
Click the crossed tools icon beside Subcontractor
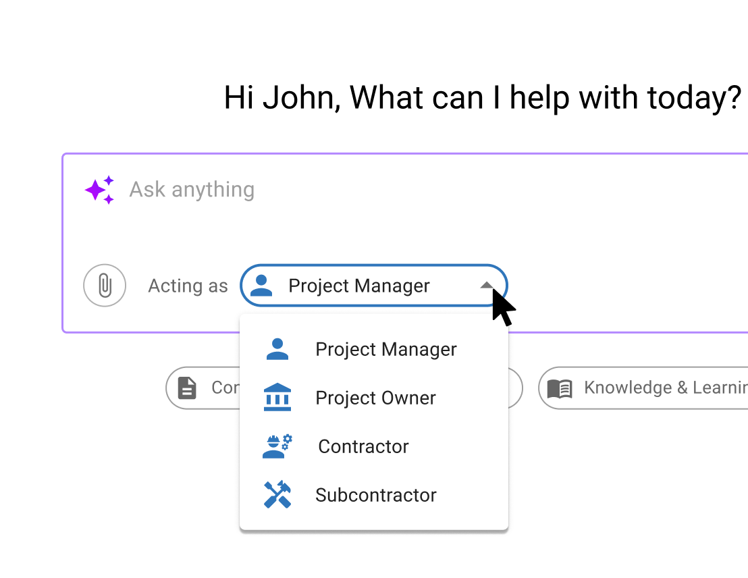coord(277,494)
